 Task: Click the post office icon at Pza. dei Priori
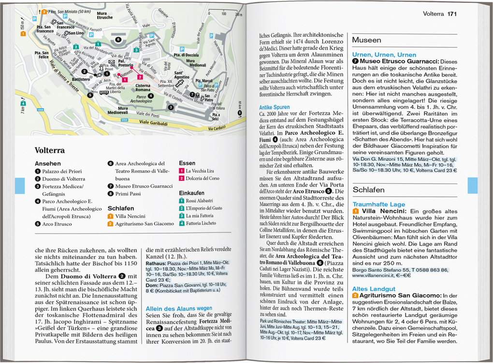point(112,62)
